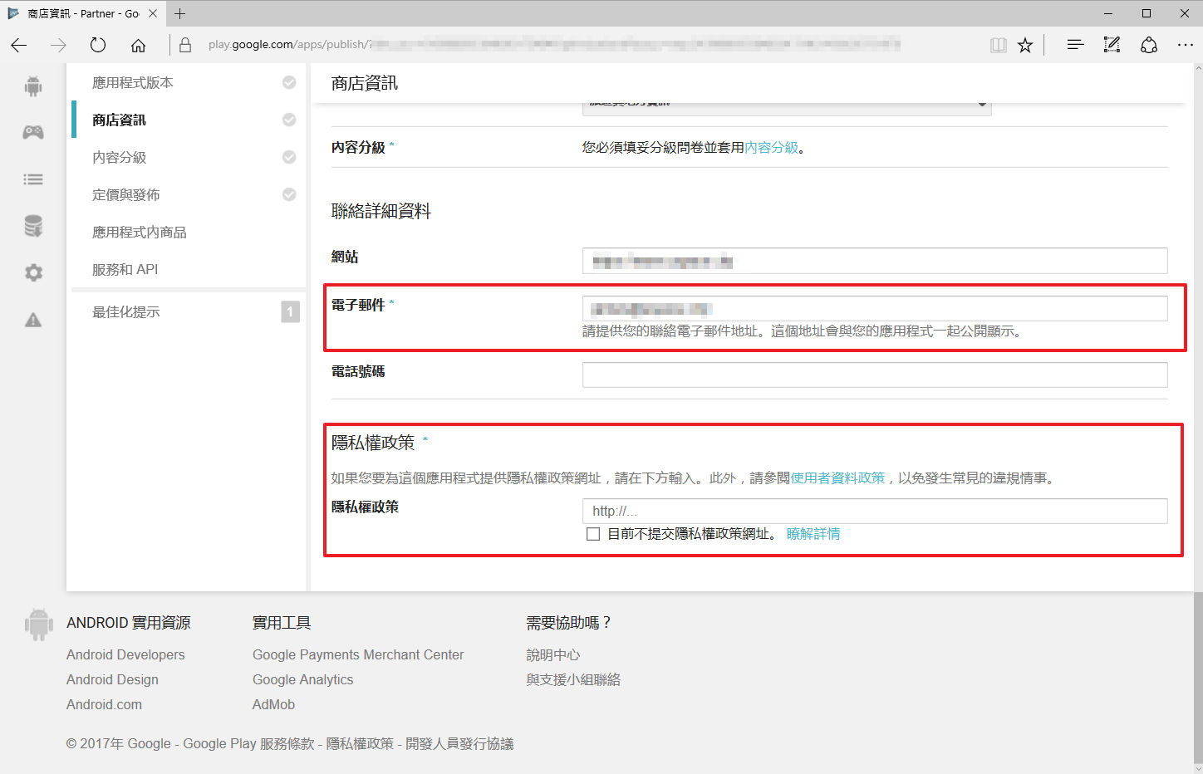Open web note pen icon

pyautogui.click(x=1112, y=45)
